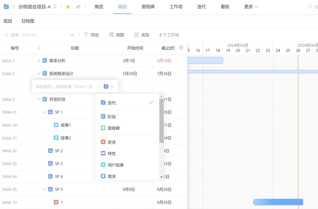Click the SP 2 iteration icon
The width and height of the screenshot is (318, 209).
click(51, 151)
